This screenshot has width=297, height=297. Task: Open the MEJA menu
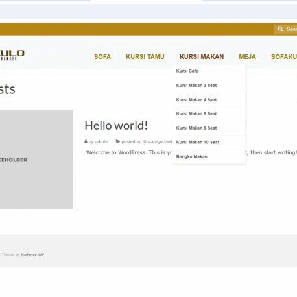pos(248,57)
